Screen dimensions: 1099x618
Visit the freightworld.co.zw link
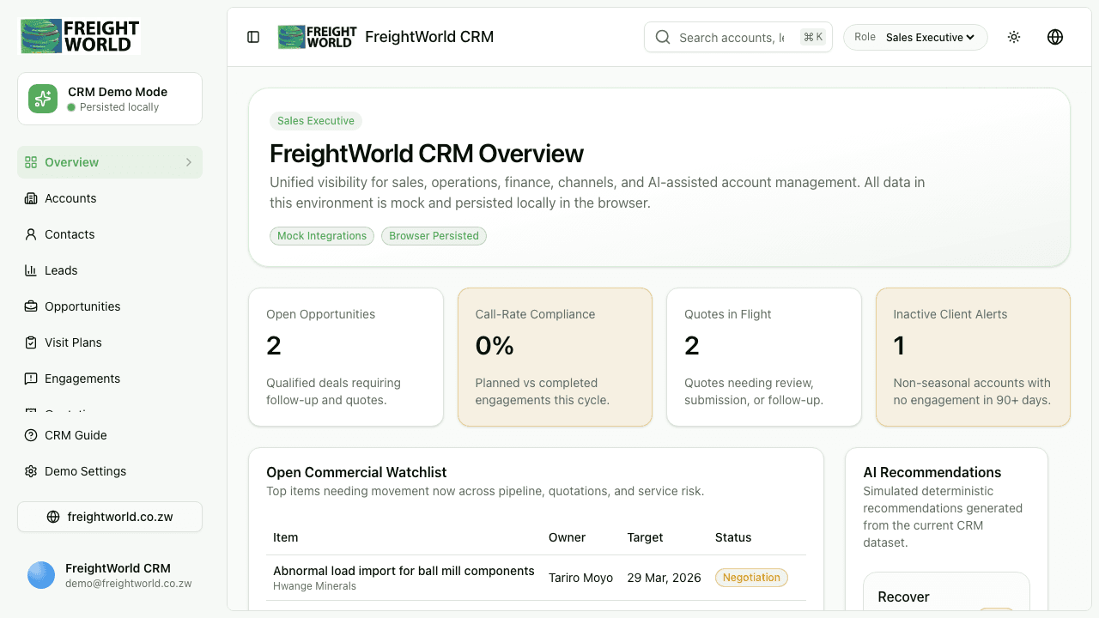(x=109, y=517)
